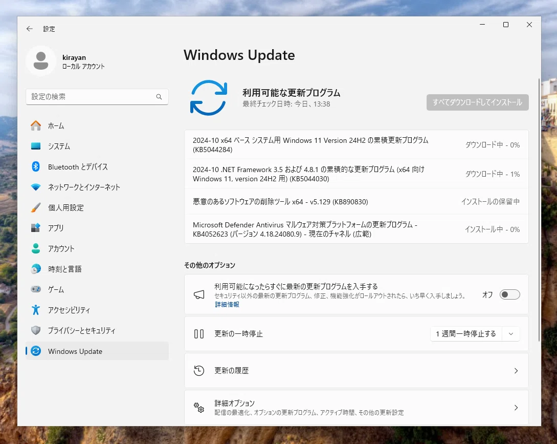Click the back arrow icon in Settings

click(x=30, y=29)
